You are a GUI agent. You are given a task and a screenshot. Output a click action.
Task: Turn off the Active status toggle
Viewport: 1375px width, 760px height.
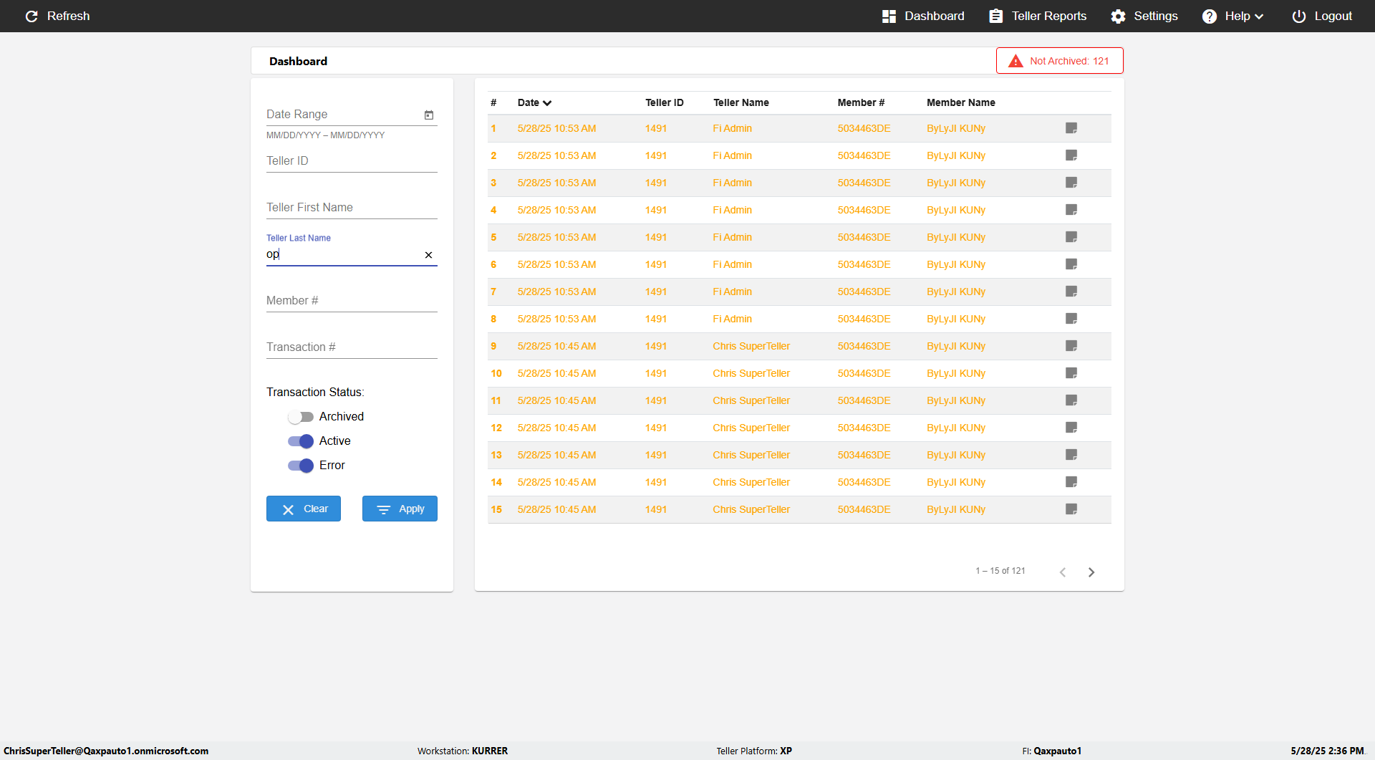point(301,441)
